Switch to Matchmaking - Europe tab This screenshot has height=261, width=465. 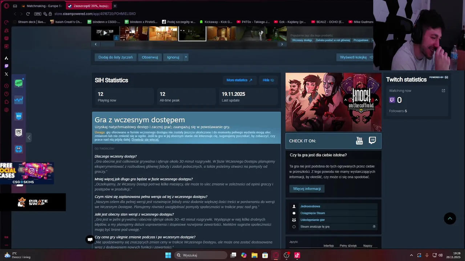pos(42,6)
